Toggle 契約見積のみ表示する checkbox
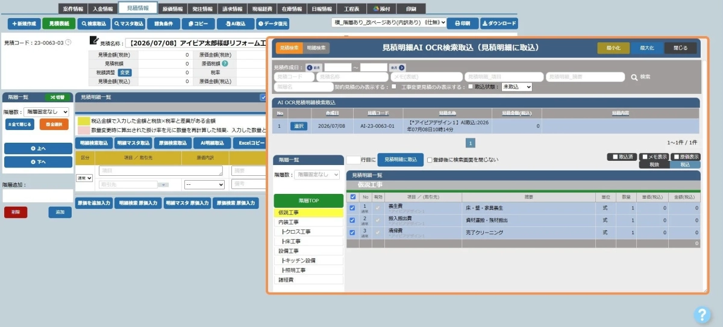The height and width of the screenshot is (327, 723). [393, 87]
